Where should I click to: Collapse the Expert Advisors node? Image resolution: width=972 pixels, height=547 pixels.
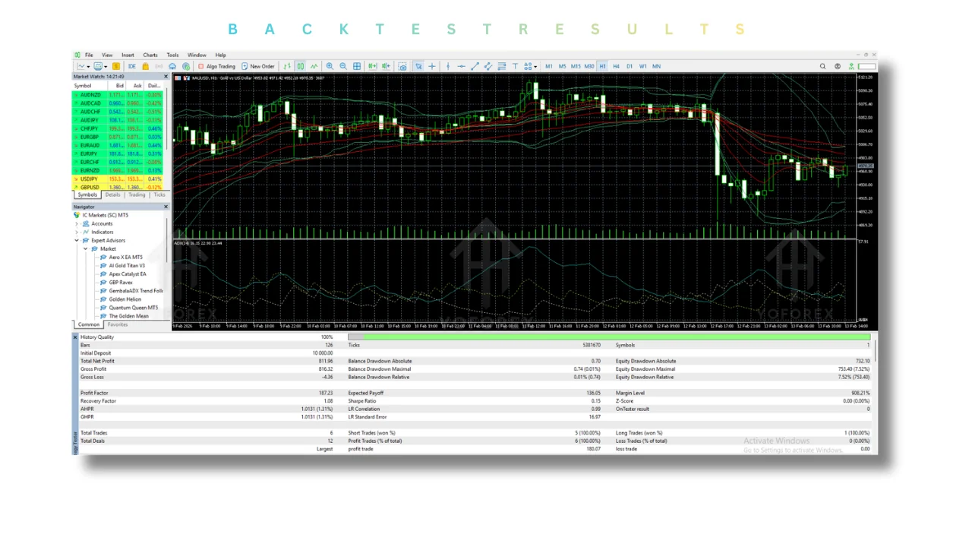tap(77, 241)
